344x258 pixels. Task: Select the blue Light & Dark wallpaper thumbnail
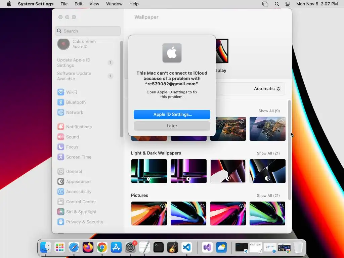[267, 171]
